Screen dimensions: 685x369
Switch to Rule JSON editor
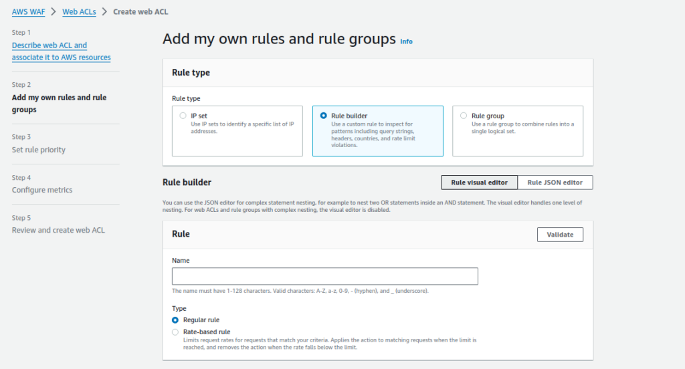(555, 182)
